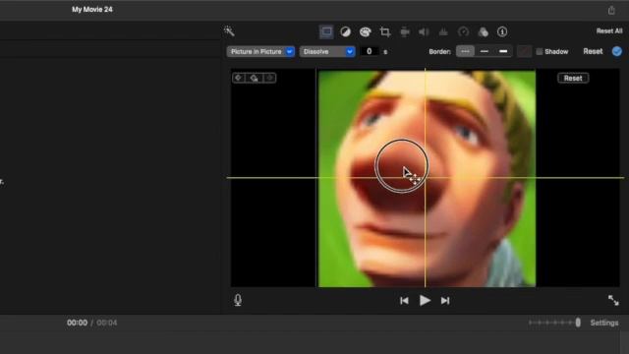Open the speed speedometer icon
Image resolution: width=629 pixels, height=354 pixels.
tap(463, 31)
